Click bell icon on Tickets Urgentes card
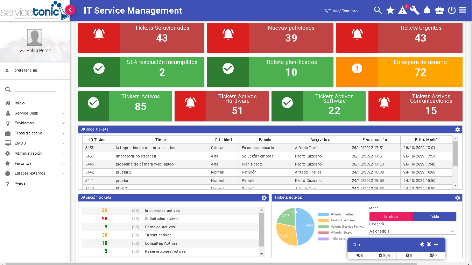472x265 pixels. (357, 34)
